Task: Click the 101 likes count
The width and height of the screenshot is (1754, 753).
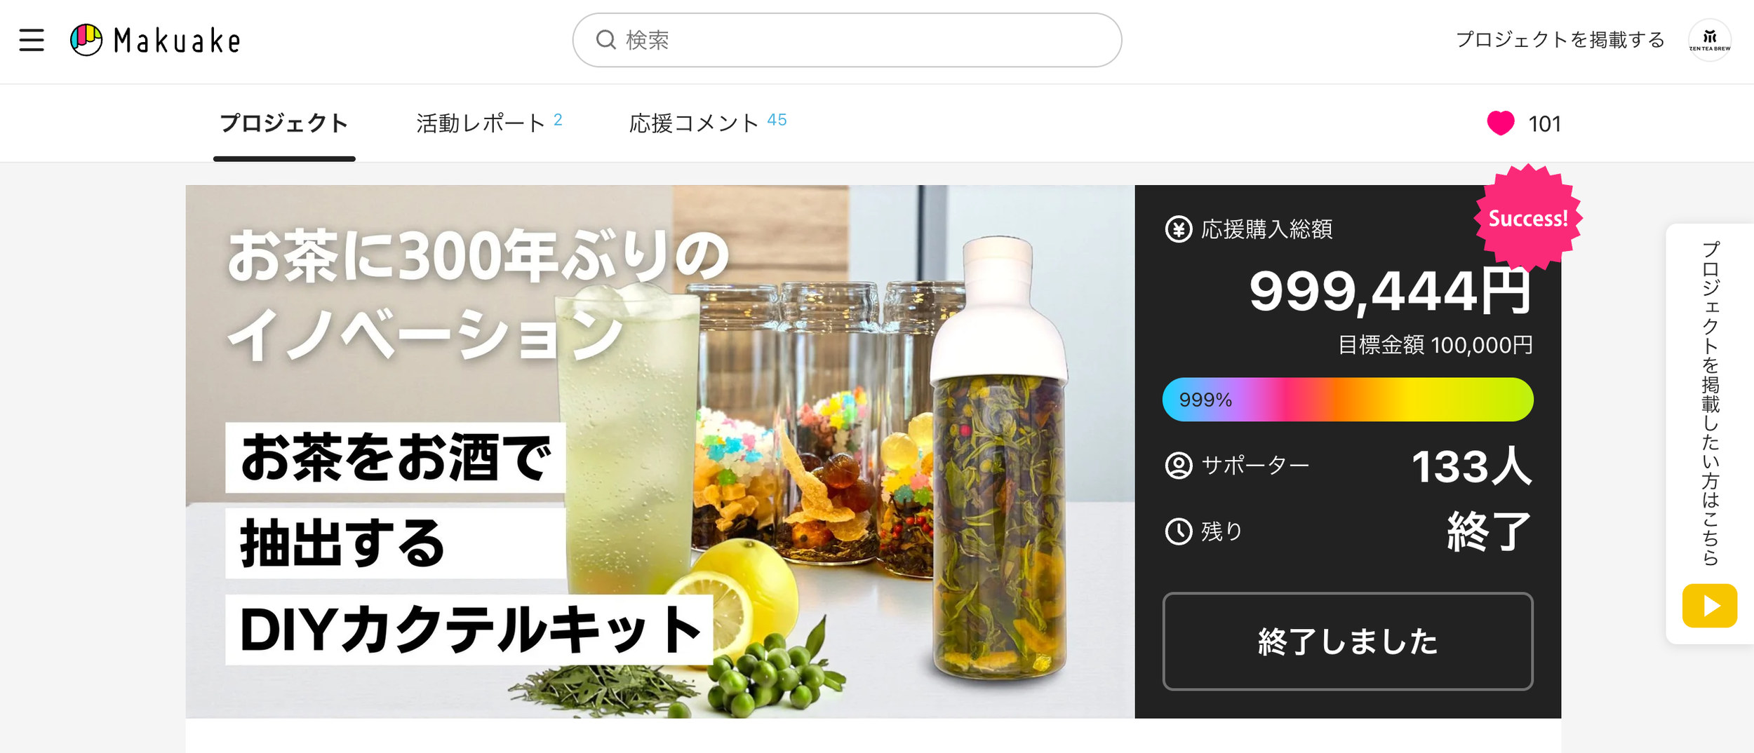Action: [1544, 124]
